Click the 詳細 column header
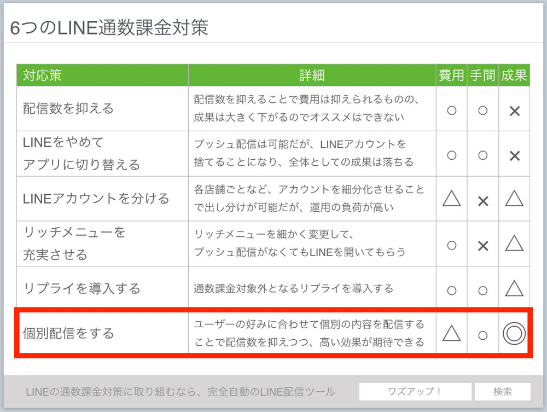 click(x=312, y=75)
